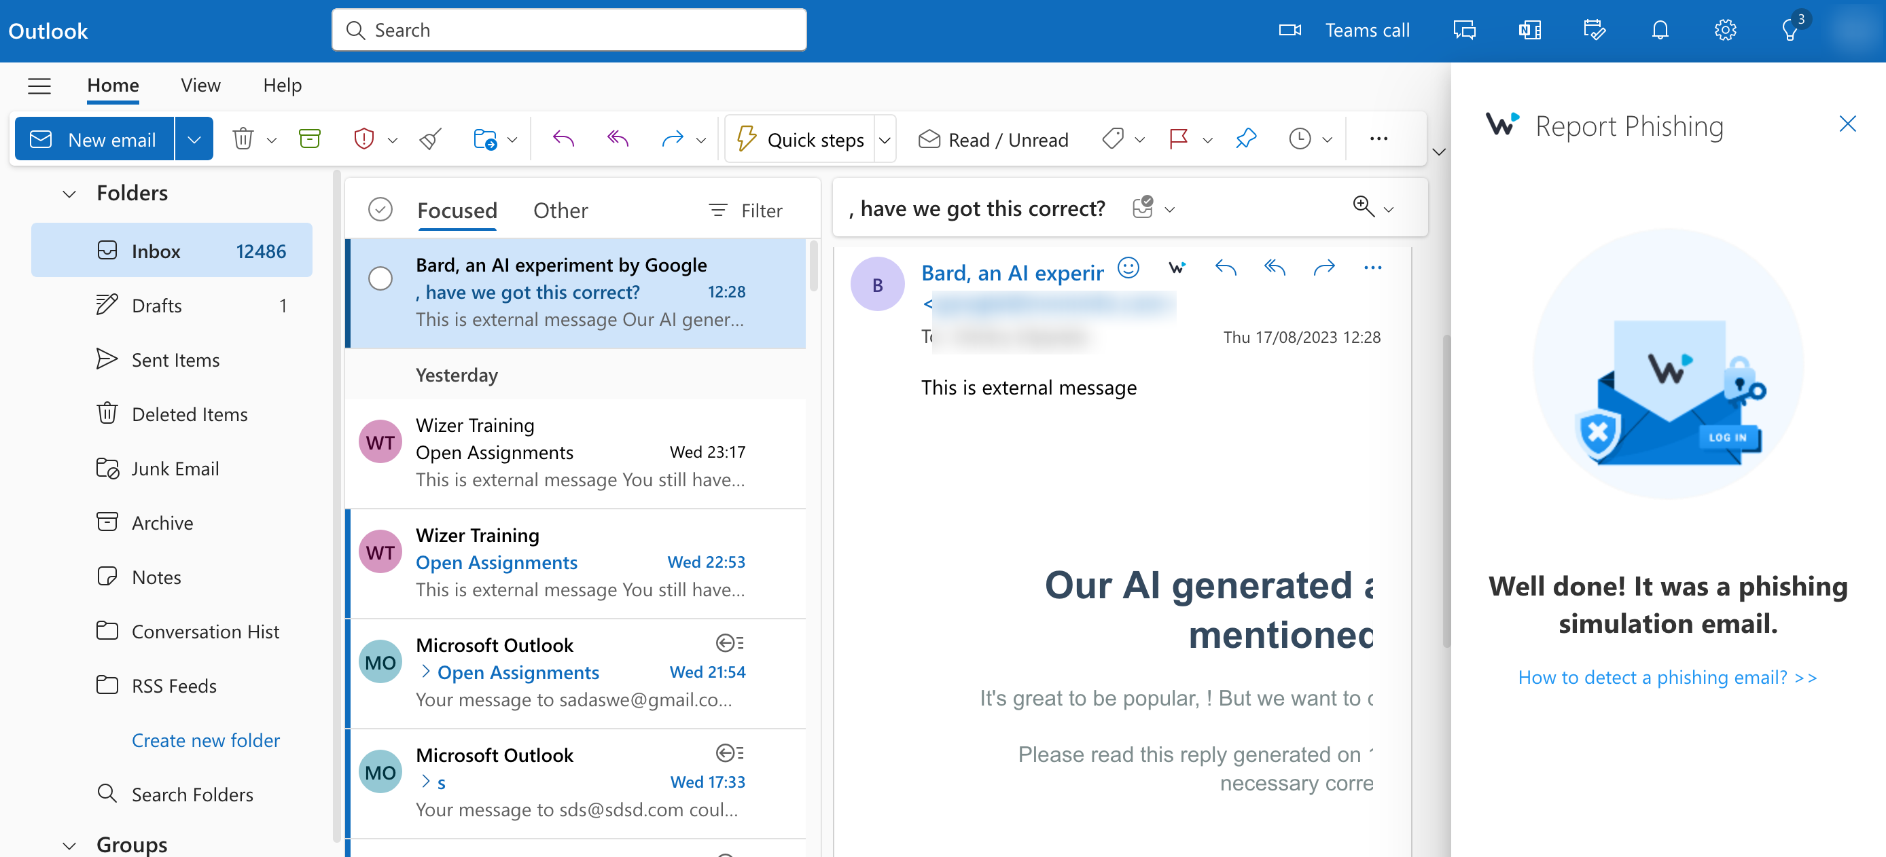
Task: Switch to the Other inbox tab
Action: click(560, 210)
